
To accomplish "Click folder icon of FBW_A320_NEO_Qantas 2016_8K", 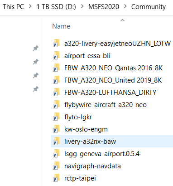I will pyautogui.click(x=56, y=68).
